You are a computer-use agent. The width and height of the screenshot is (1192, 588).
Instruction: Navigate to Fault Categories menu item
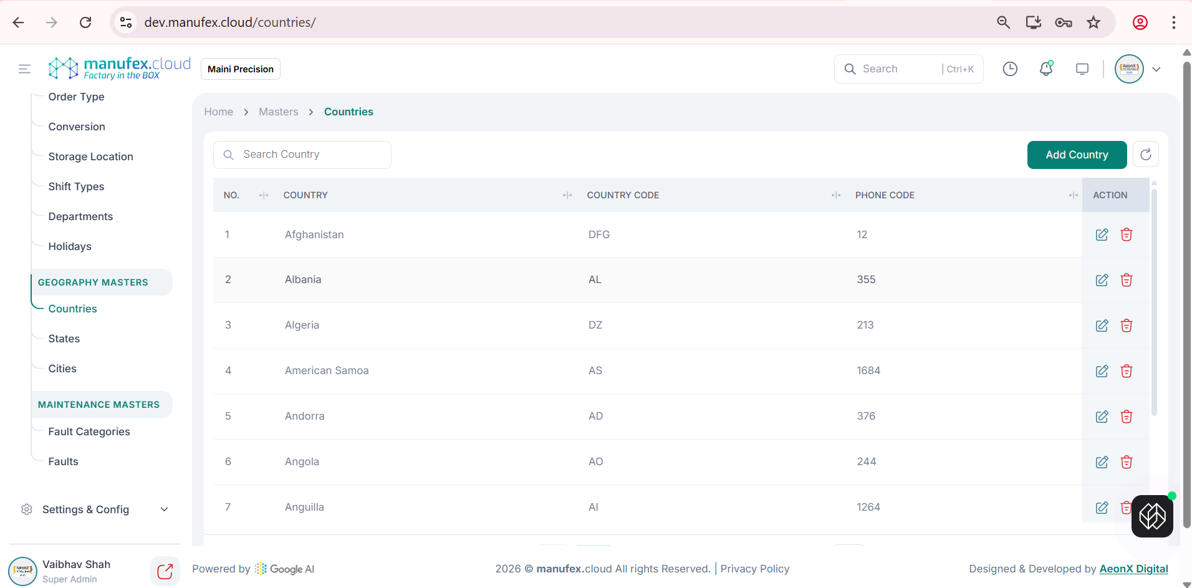(x=89, y=431)
